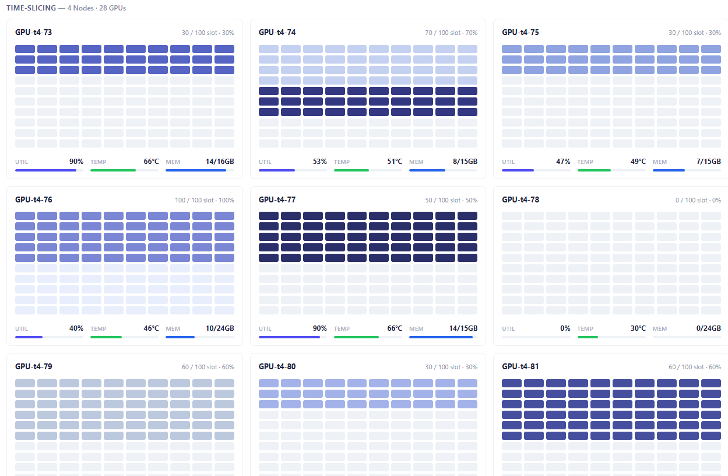The image size is (728, 476).
Task: Select the GPU-t4-74 card heading
Action: click(x=277, y=32)
